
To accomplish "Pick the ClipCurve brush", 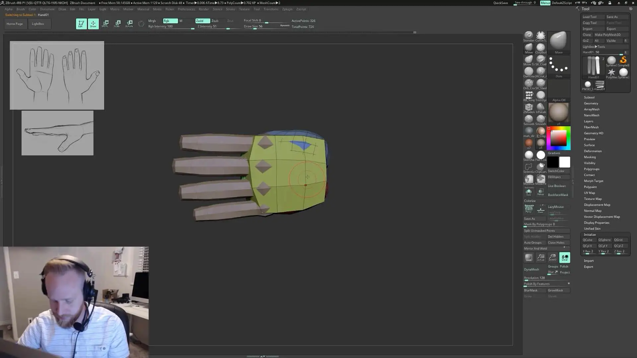I will [541, 168].
